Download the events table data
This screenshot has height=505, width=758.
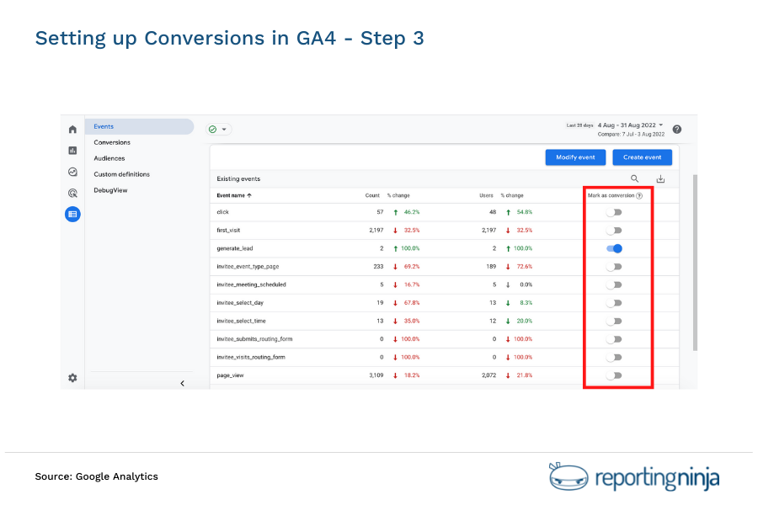point(660,178)
